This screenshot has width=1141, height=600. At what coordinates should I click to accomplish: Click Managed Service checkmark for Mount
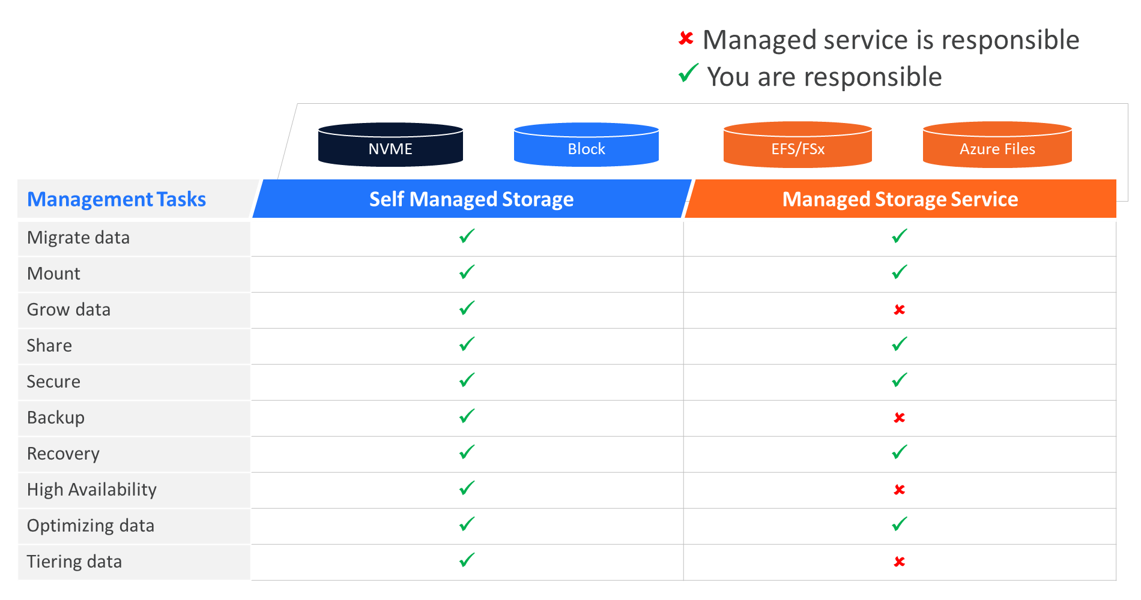click(x=899, y=272)
